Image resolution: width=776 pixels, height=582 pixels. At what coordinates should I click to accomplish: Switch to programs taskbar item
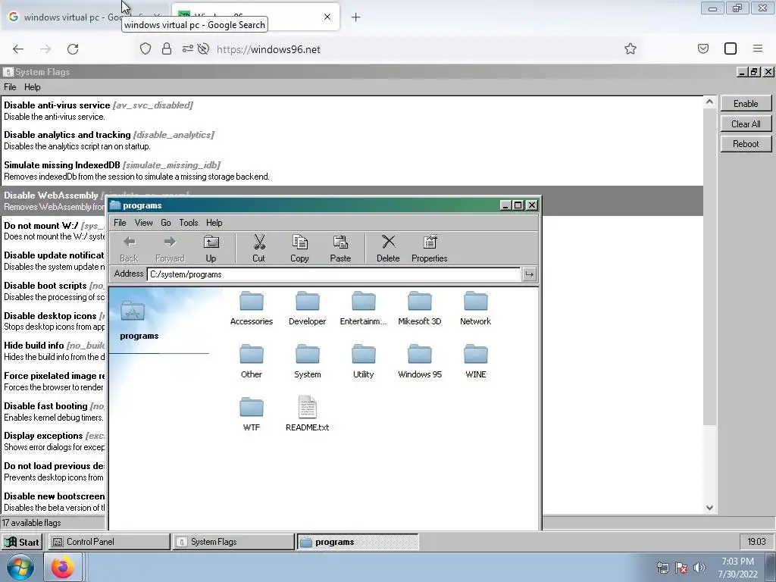[358, 542]
